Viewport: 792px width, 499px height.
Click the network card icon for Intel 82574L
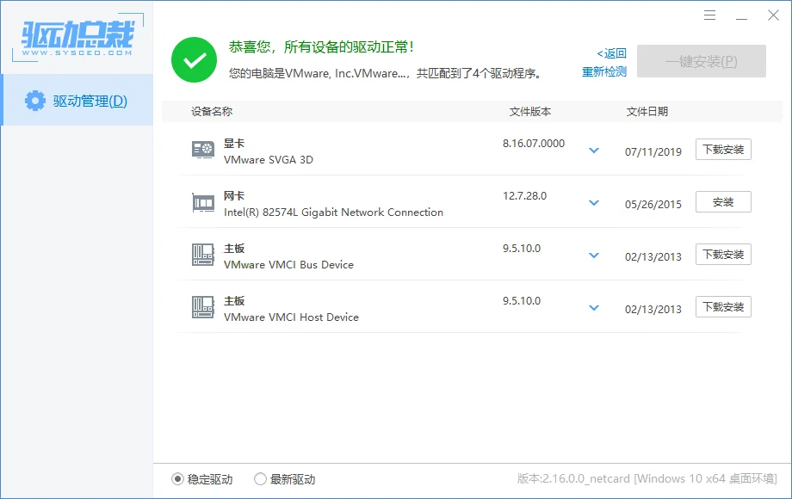(x=203, y=201)
